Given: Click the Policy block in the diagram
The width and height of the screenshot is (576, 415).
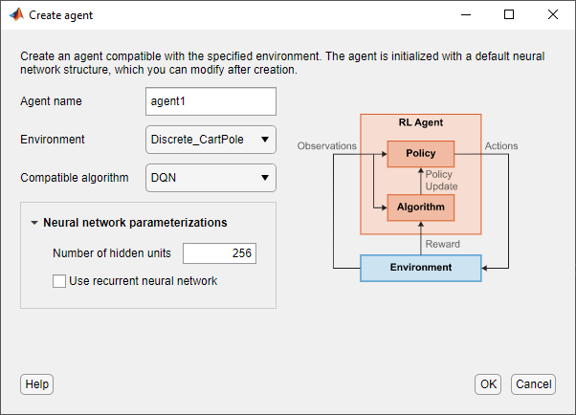Looking at the screenshot, I should (420, 153).
